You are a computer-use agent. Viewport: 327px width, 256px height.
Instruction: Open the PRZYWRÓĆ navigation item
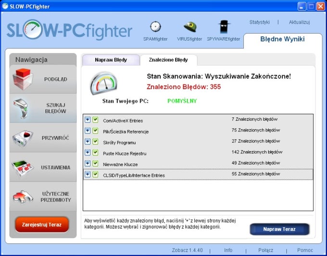point(43,138)
